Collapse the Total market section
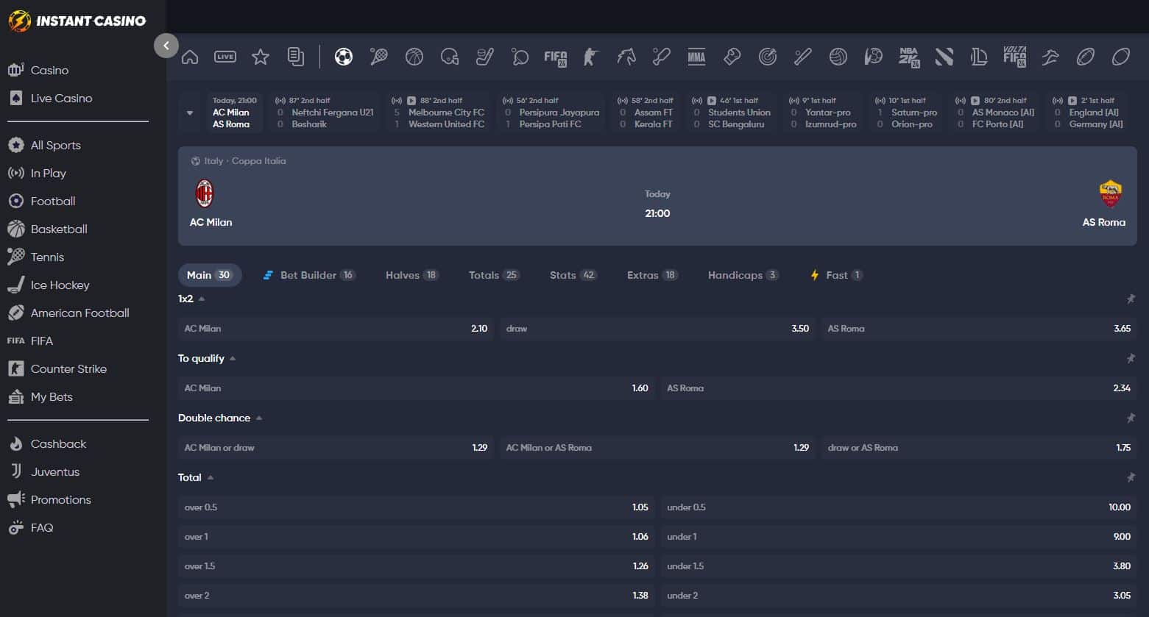Viewport: 1149px width, 617px height. [x=211, y=477]
